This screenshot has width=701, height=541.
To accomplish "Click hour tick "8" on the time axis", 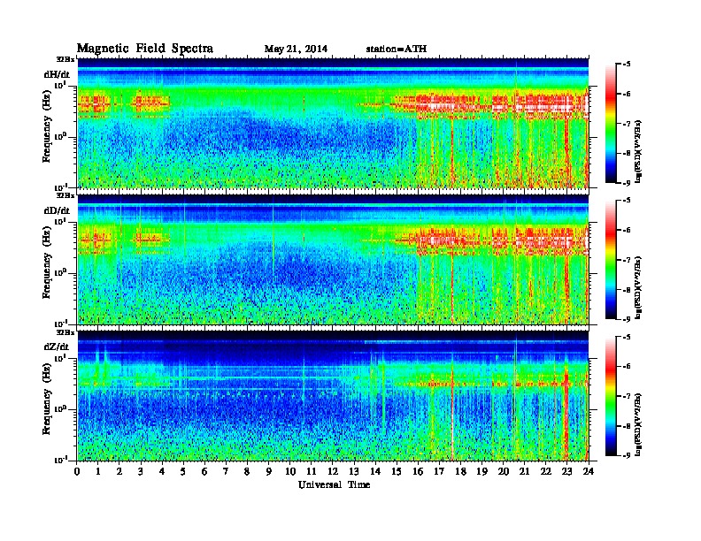I will coord(247,471).
